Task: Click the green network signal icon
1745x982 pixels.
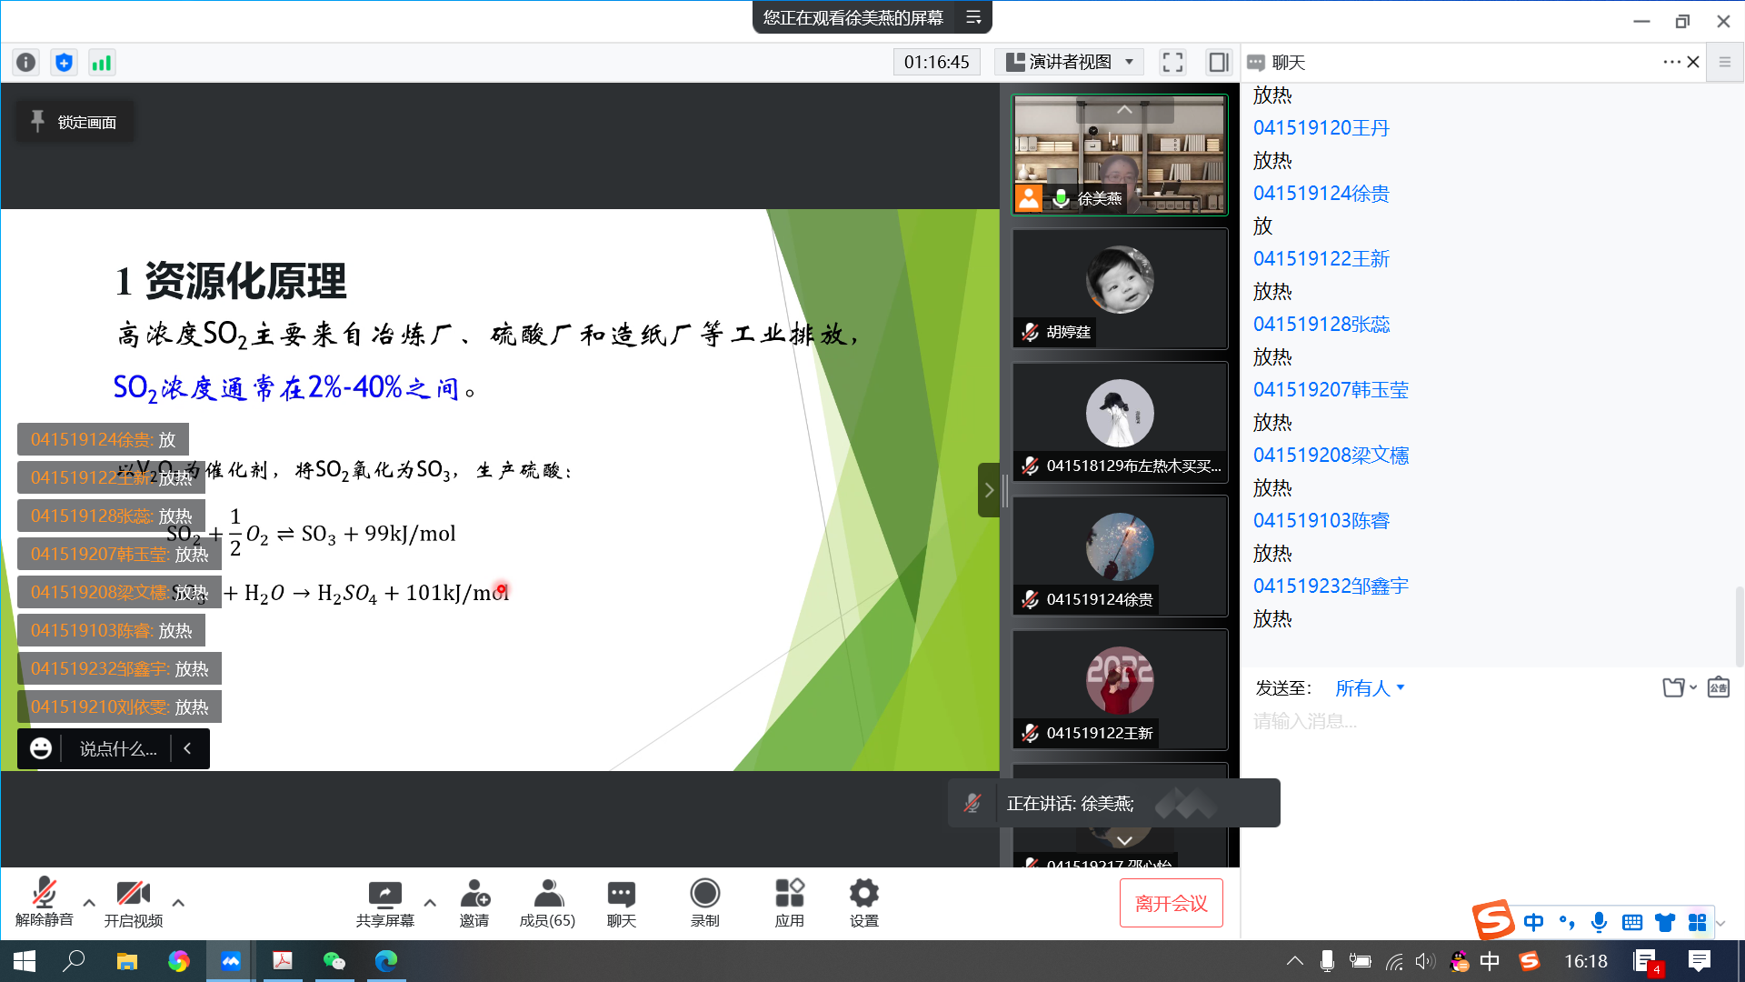Action: [101, 62]
